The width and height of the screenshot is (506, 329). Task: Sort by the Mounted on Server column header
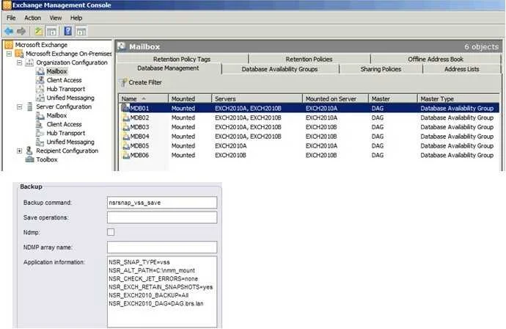(x=335, y=98)
